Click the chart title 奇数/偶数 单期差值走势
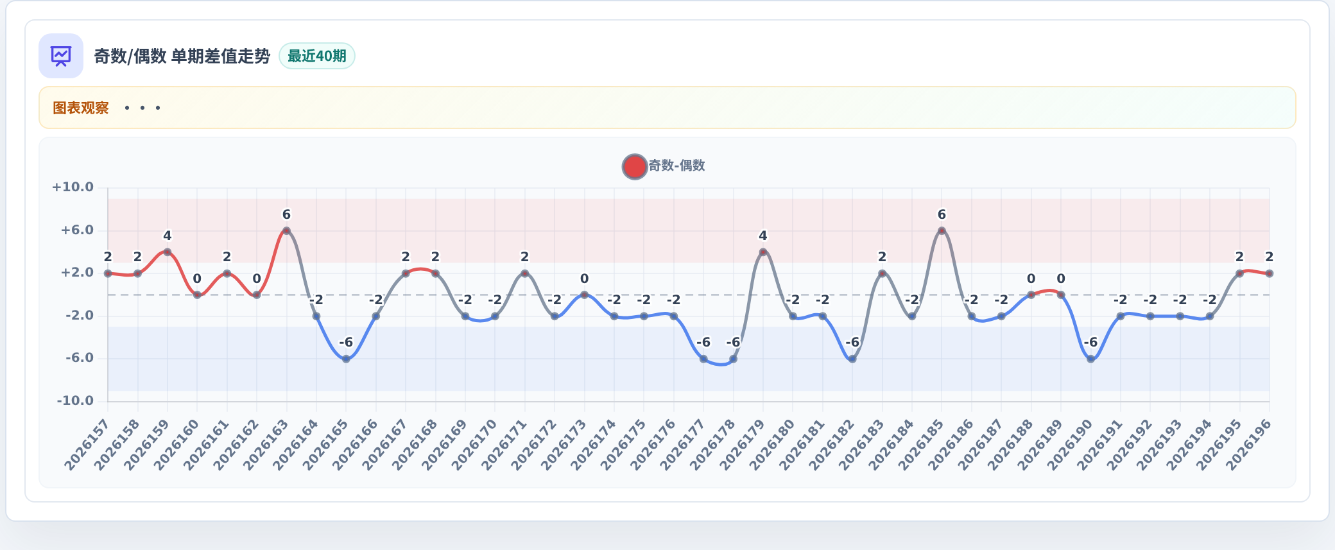The height and width of the screenshot is (550, 1335). coord(182,56)
